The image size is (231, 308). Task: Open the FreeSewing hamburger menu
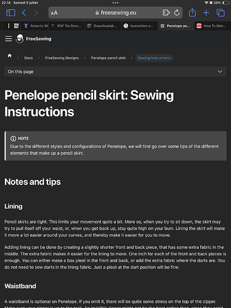pos(9,39)
